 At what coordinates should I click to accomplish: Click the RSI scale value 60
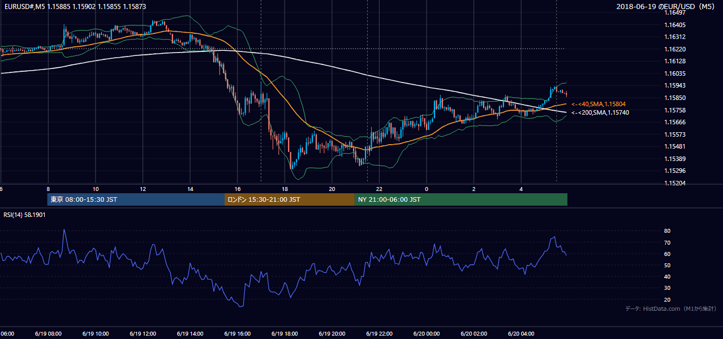pos(668,254)
